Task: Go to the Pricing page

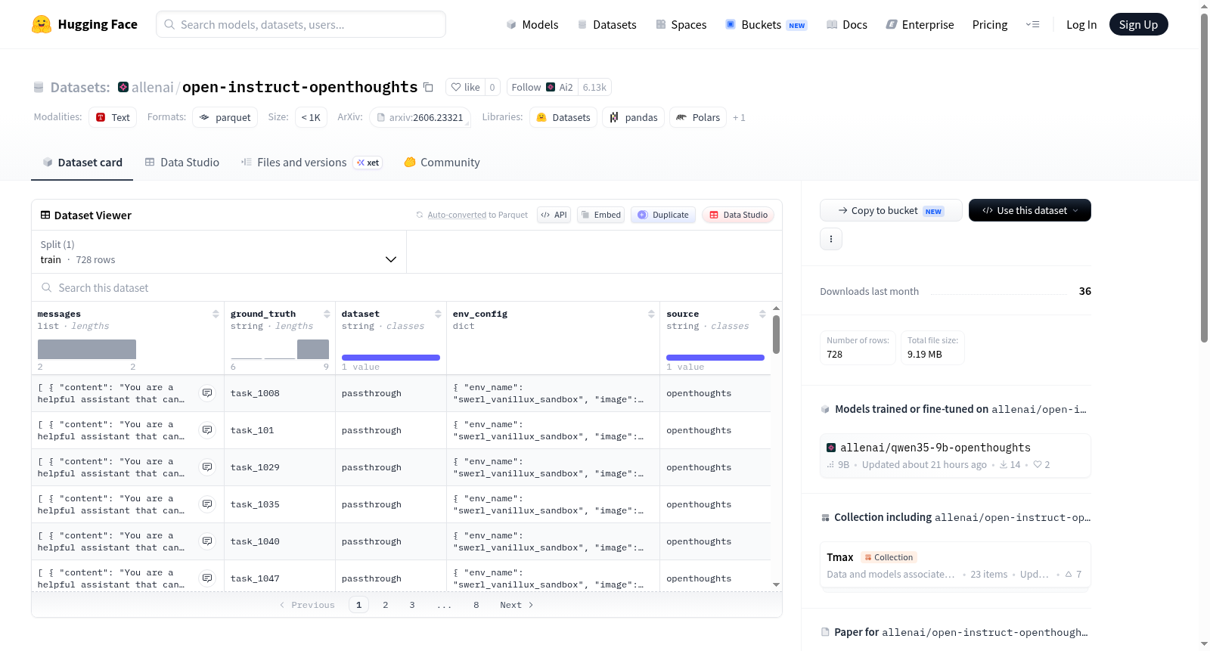Action: click(x=990, y=24)
